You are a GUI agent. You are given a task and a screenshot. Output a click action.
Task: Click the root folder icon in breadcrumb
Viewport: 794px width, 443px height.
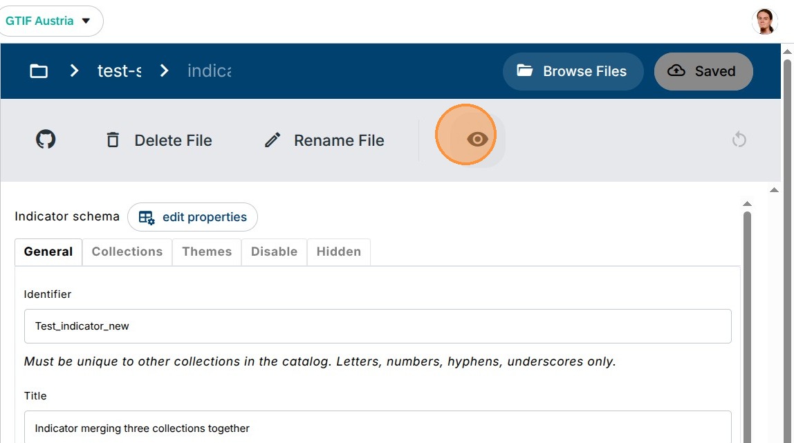39,71
